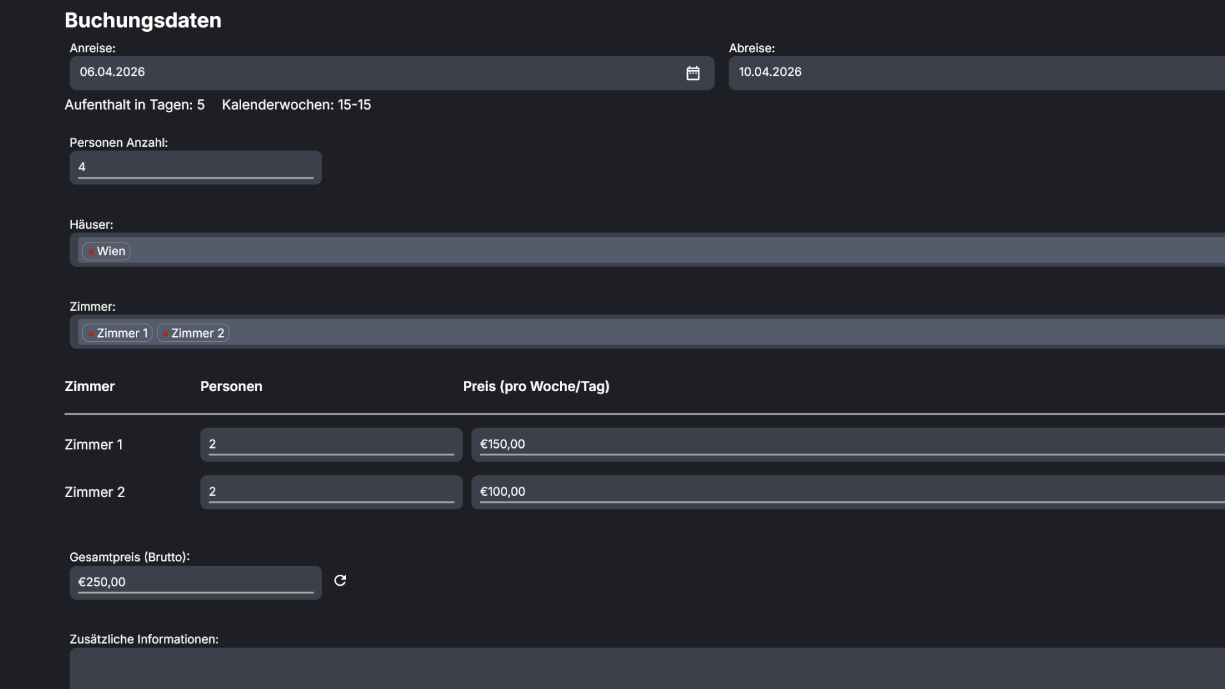Click the Zimmer column header
Screen dimensions: 1225x689
pyautogui.click(x=89, y=387)
